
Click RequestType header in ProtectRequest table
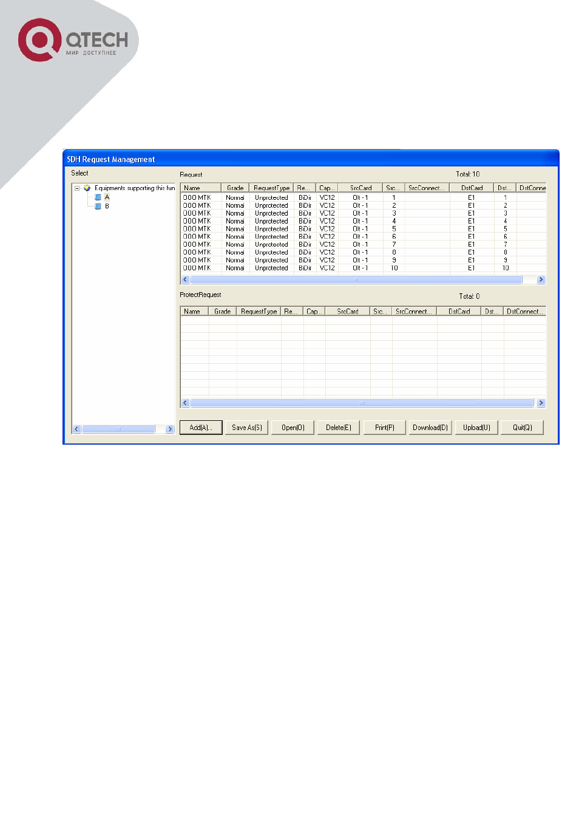259,312
